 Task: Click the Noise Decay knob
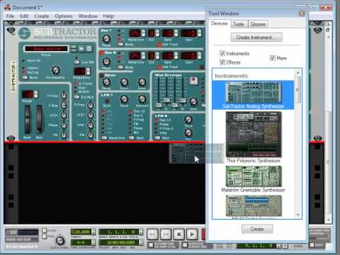point(106,82)
